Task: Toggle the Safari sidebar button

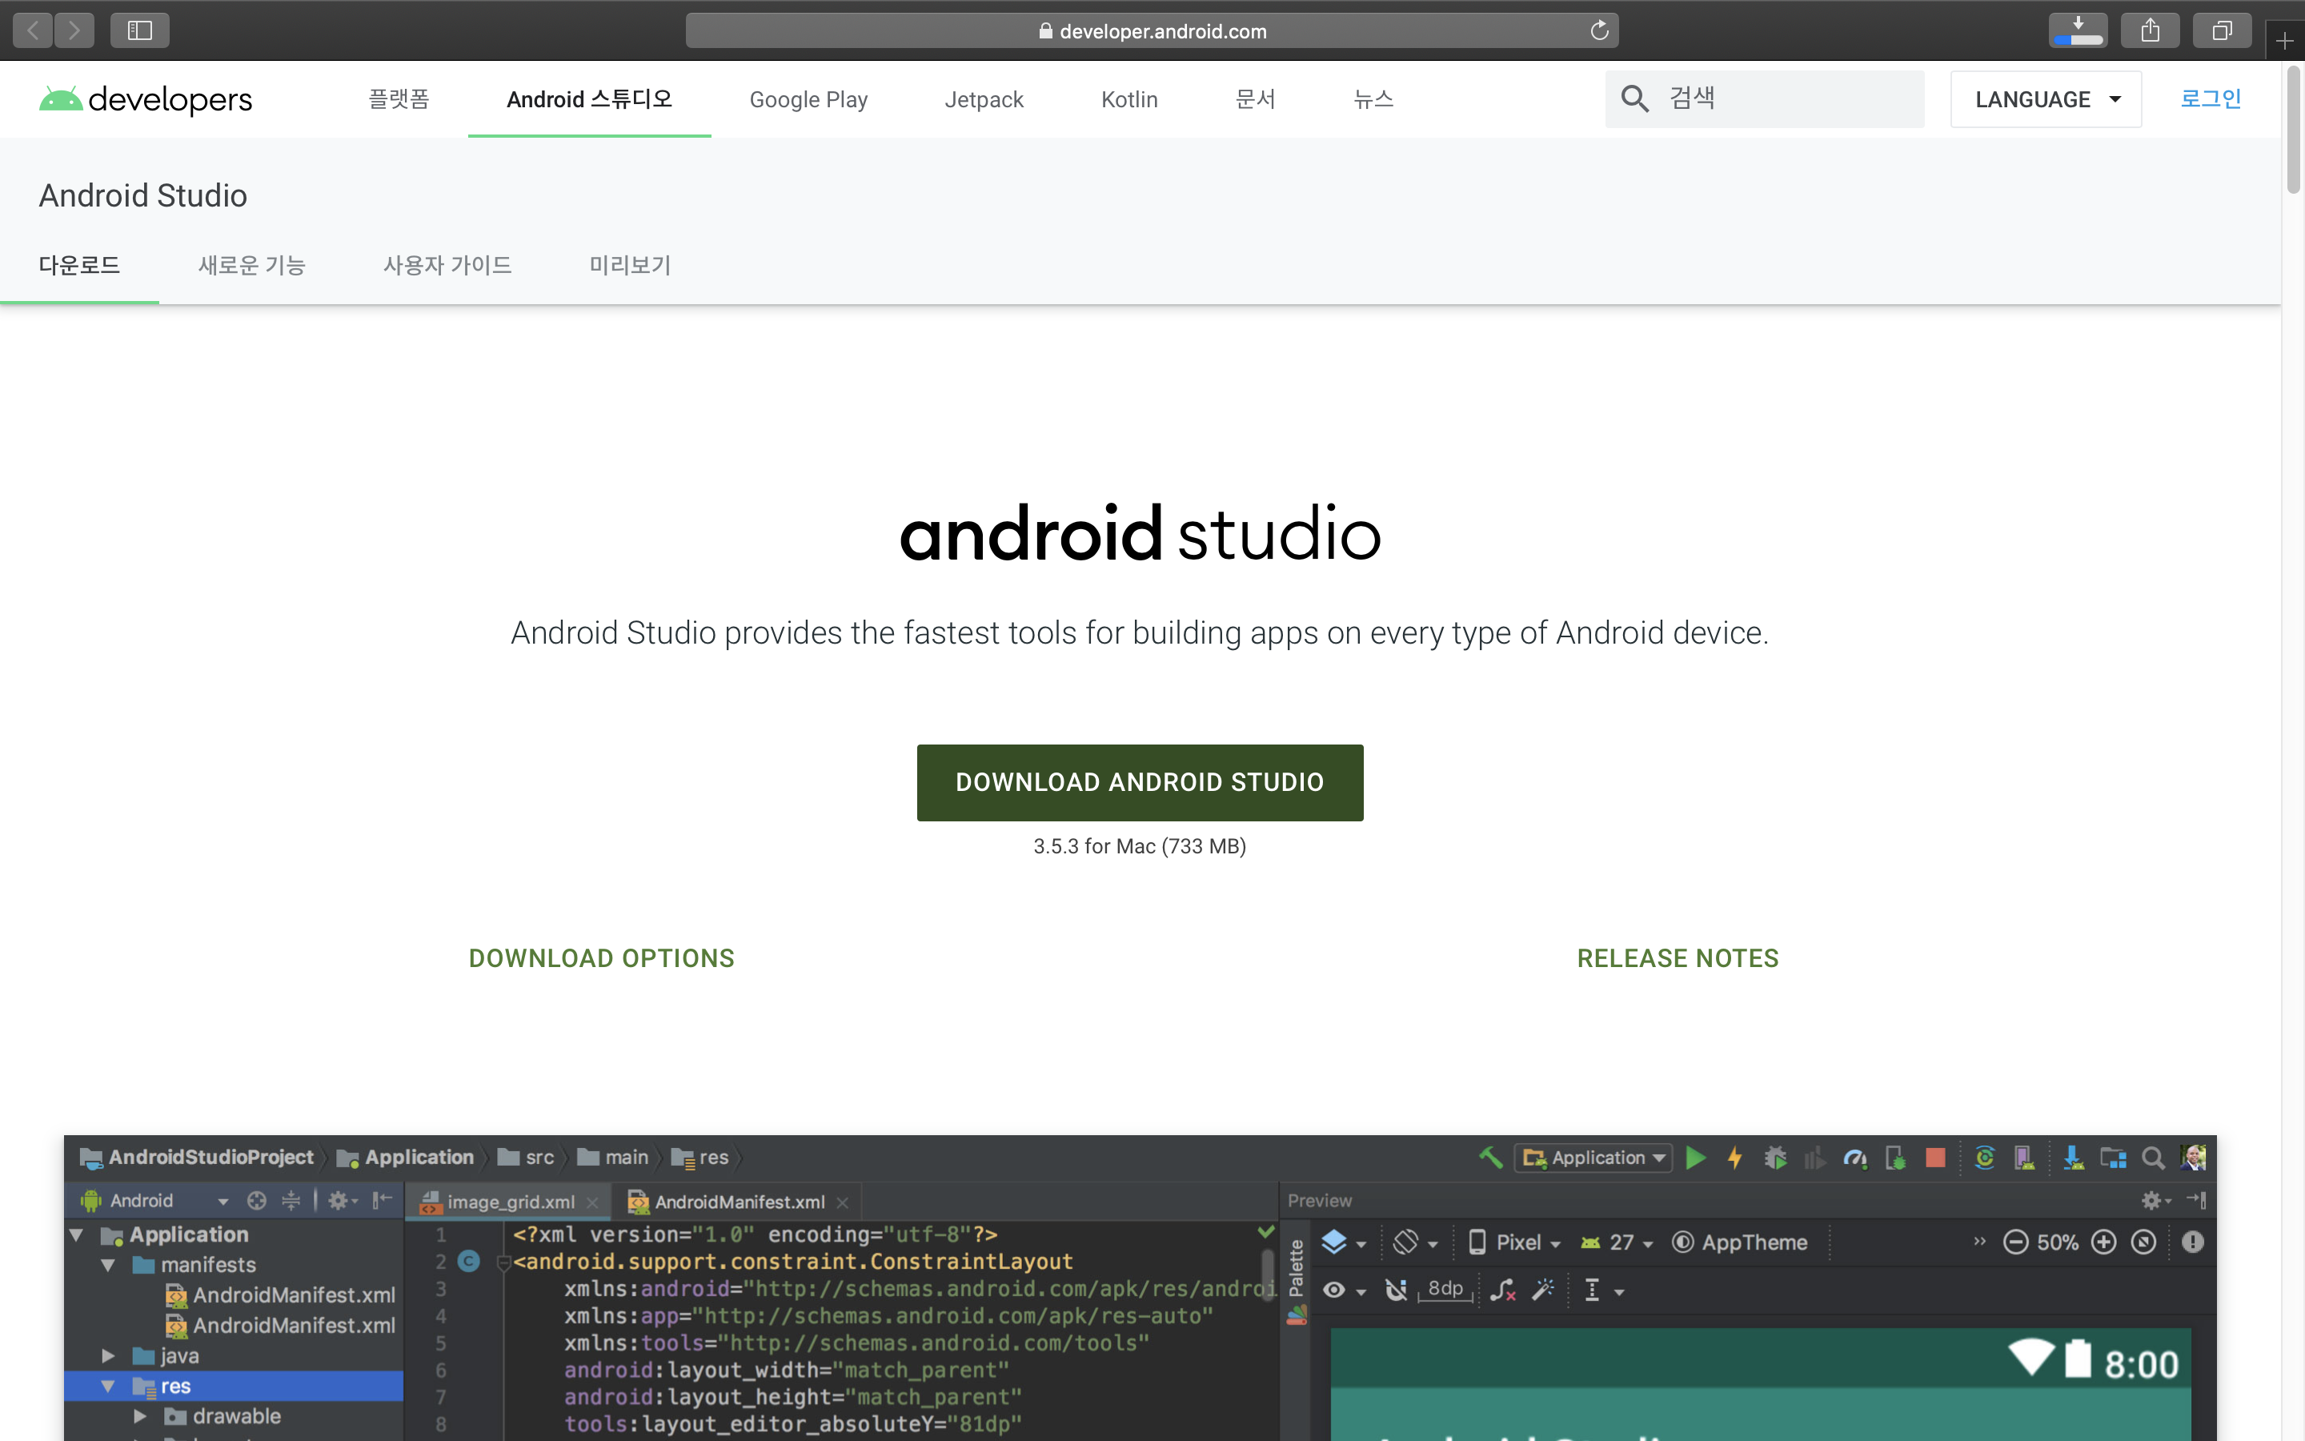Action: 140,30
